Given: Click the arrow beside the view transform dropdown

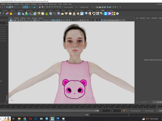Looking at the screenshot, I should pos(124,20).
